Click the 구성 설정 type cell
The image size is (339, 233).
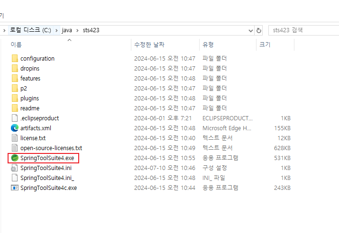click(x=214, y=168)
